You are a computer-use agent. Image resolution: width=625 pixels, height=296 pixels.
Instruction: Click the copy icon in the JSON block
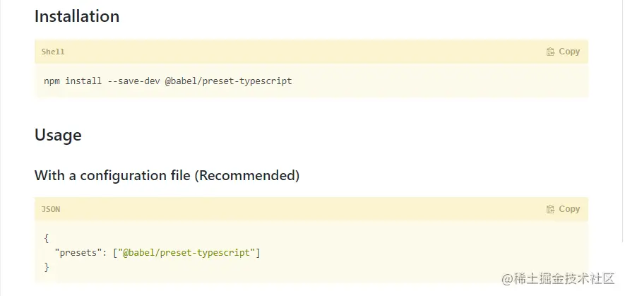click(551, 209)
